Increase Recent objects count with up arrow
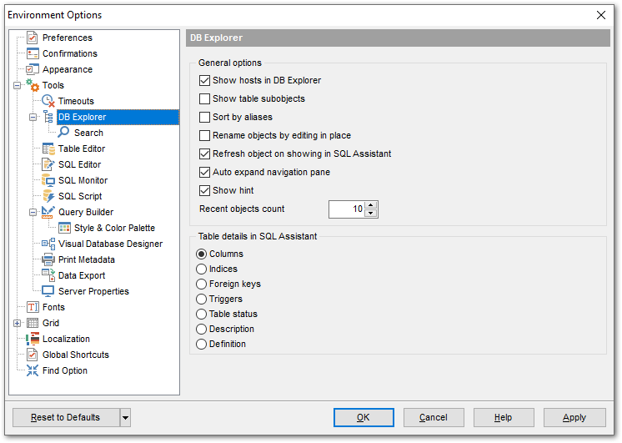Viewport: 622px width, 443px height. coord(372,205)
